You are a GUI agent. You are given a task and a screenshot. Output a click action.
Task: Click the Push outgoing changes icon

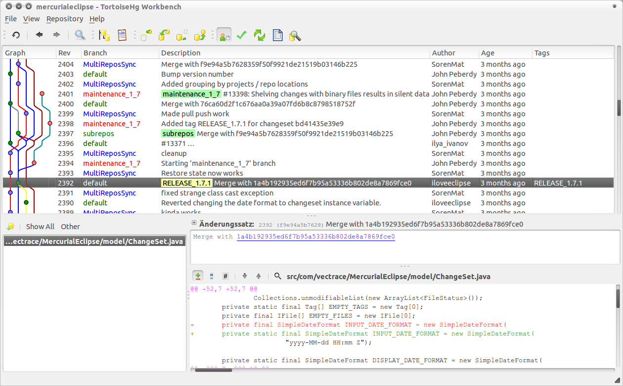[x=200, y=35]
